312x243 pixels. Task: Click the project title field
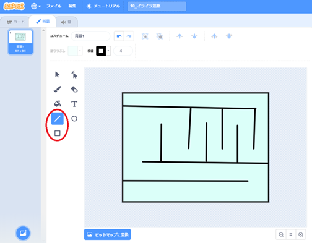157,6
